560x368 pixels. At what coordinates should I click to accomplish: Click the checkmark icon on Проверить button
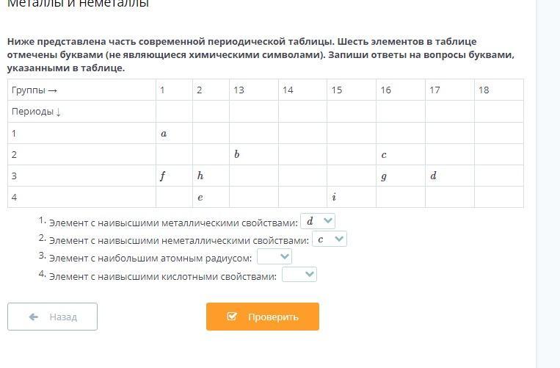pos(232,316)
